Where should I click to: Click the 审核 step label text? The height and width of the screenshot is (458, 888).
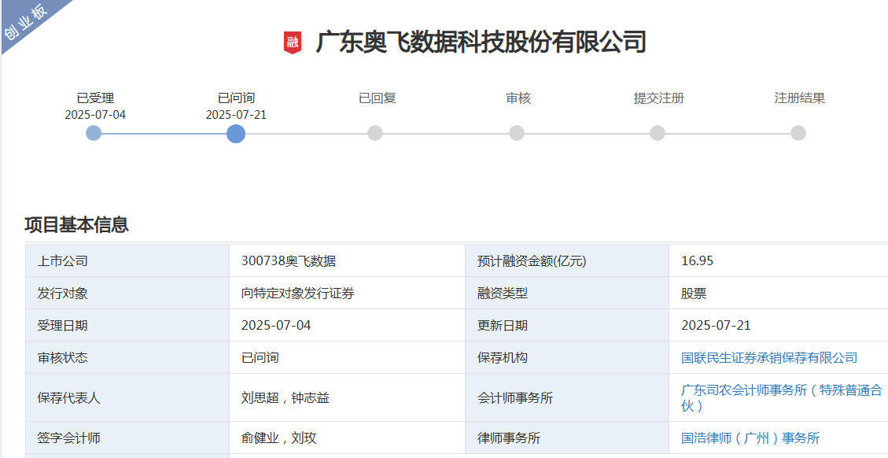click(x=518, y=98)
